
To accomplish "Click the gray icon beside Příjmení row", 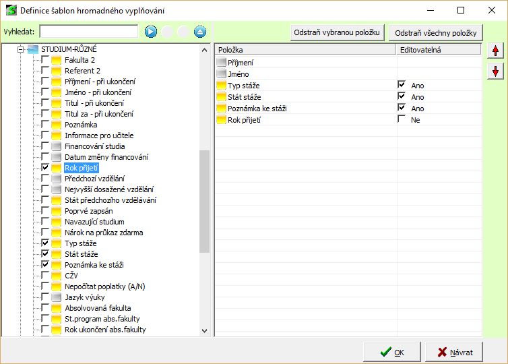I will click(x=222, y=62).
